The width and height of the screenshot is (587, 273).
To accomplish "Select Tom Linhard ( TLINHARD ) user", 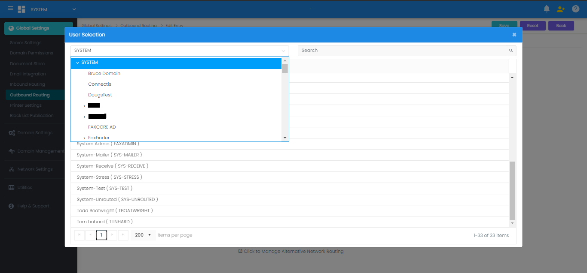I will coord(290,222).
